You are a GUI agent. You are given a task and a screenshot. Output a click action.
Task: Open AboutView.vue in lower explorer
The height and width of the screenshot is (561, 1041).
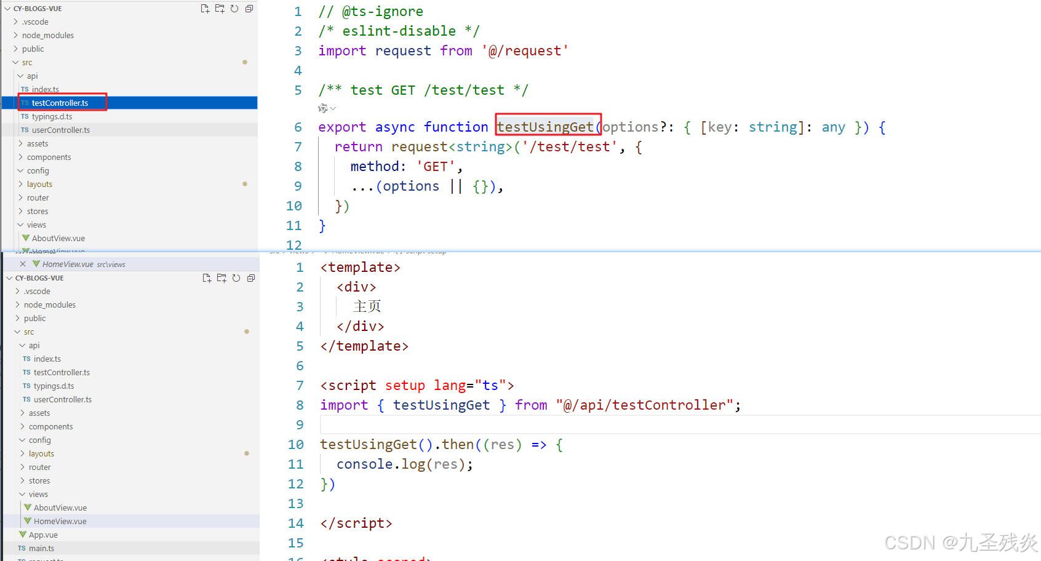tap(132, 508)
